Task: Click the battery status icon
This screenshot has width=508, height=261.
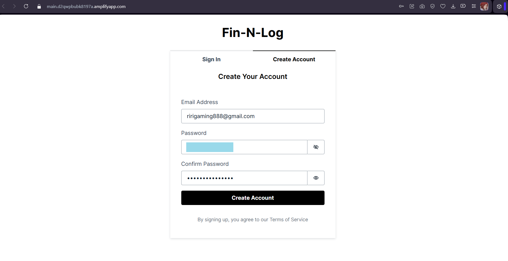Action: [x=463, y=6]
